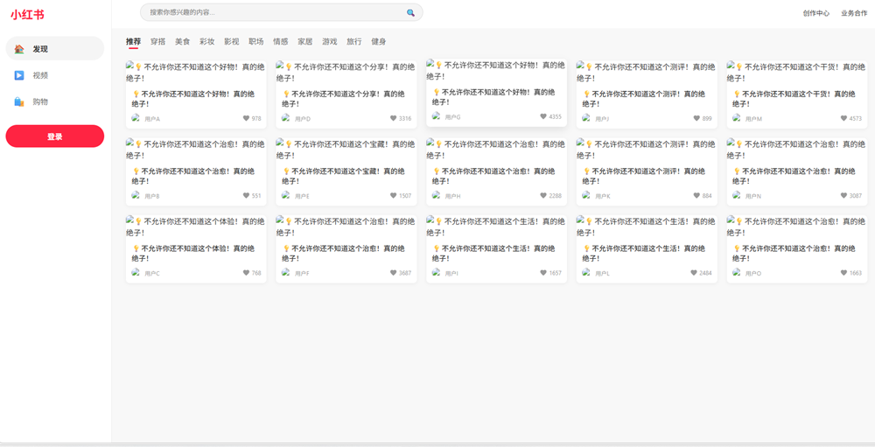Open the 旅行 tab
Screen dimensions: 875x447
click(353, 41)
